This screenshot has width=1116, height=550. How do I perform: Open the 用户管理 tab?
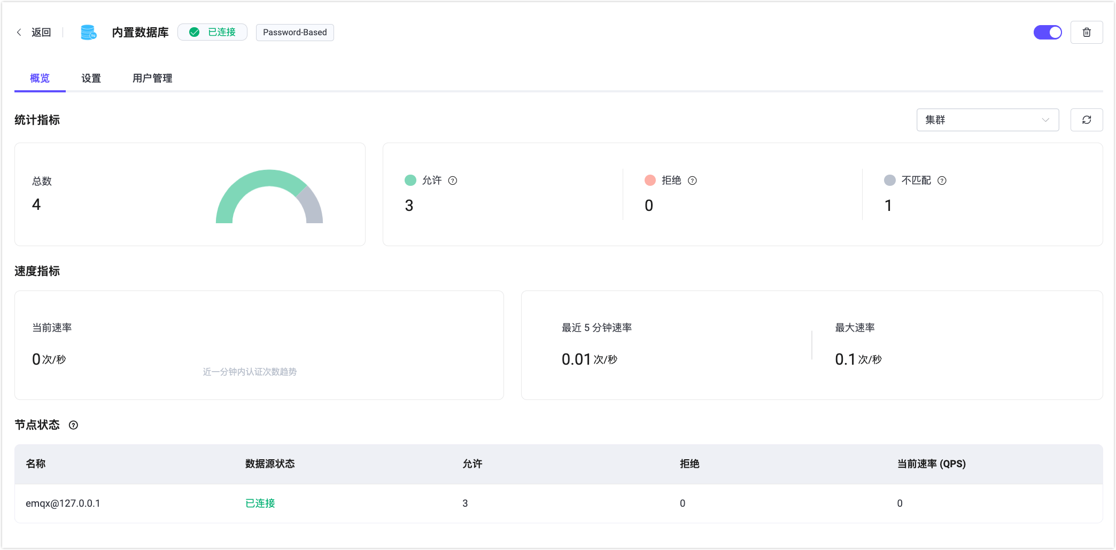click(x=152, y=78)
